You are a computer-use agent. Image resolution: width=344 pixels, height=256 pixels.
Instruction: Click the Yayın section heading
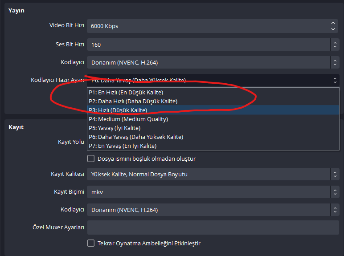(x=16, y=11)
